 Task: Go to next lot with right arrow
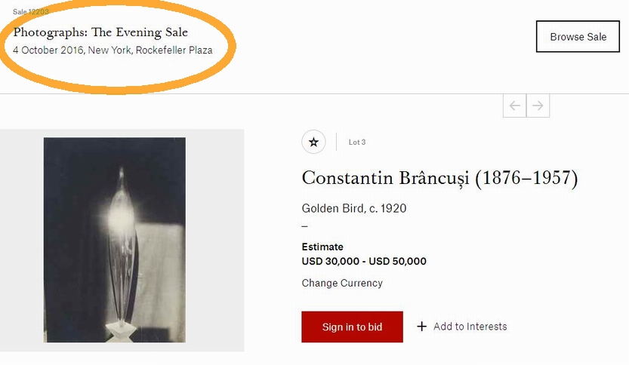coord(538,106)
